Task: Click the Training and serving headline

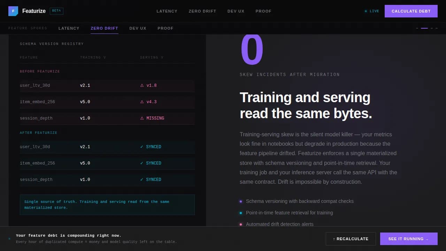Action: pyautogui.click(x=306, y=105)
